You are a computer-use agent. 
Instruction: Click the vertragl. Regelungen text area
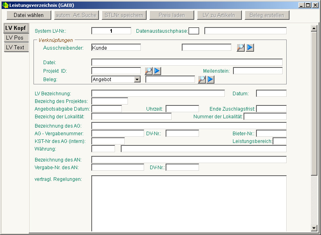tap(189, 204)
